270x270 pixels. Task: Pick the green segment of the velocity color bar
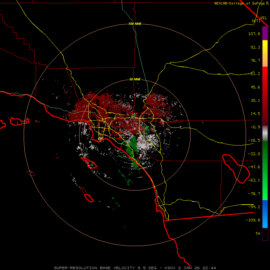pos(265,170)
